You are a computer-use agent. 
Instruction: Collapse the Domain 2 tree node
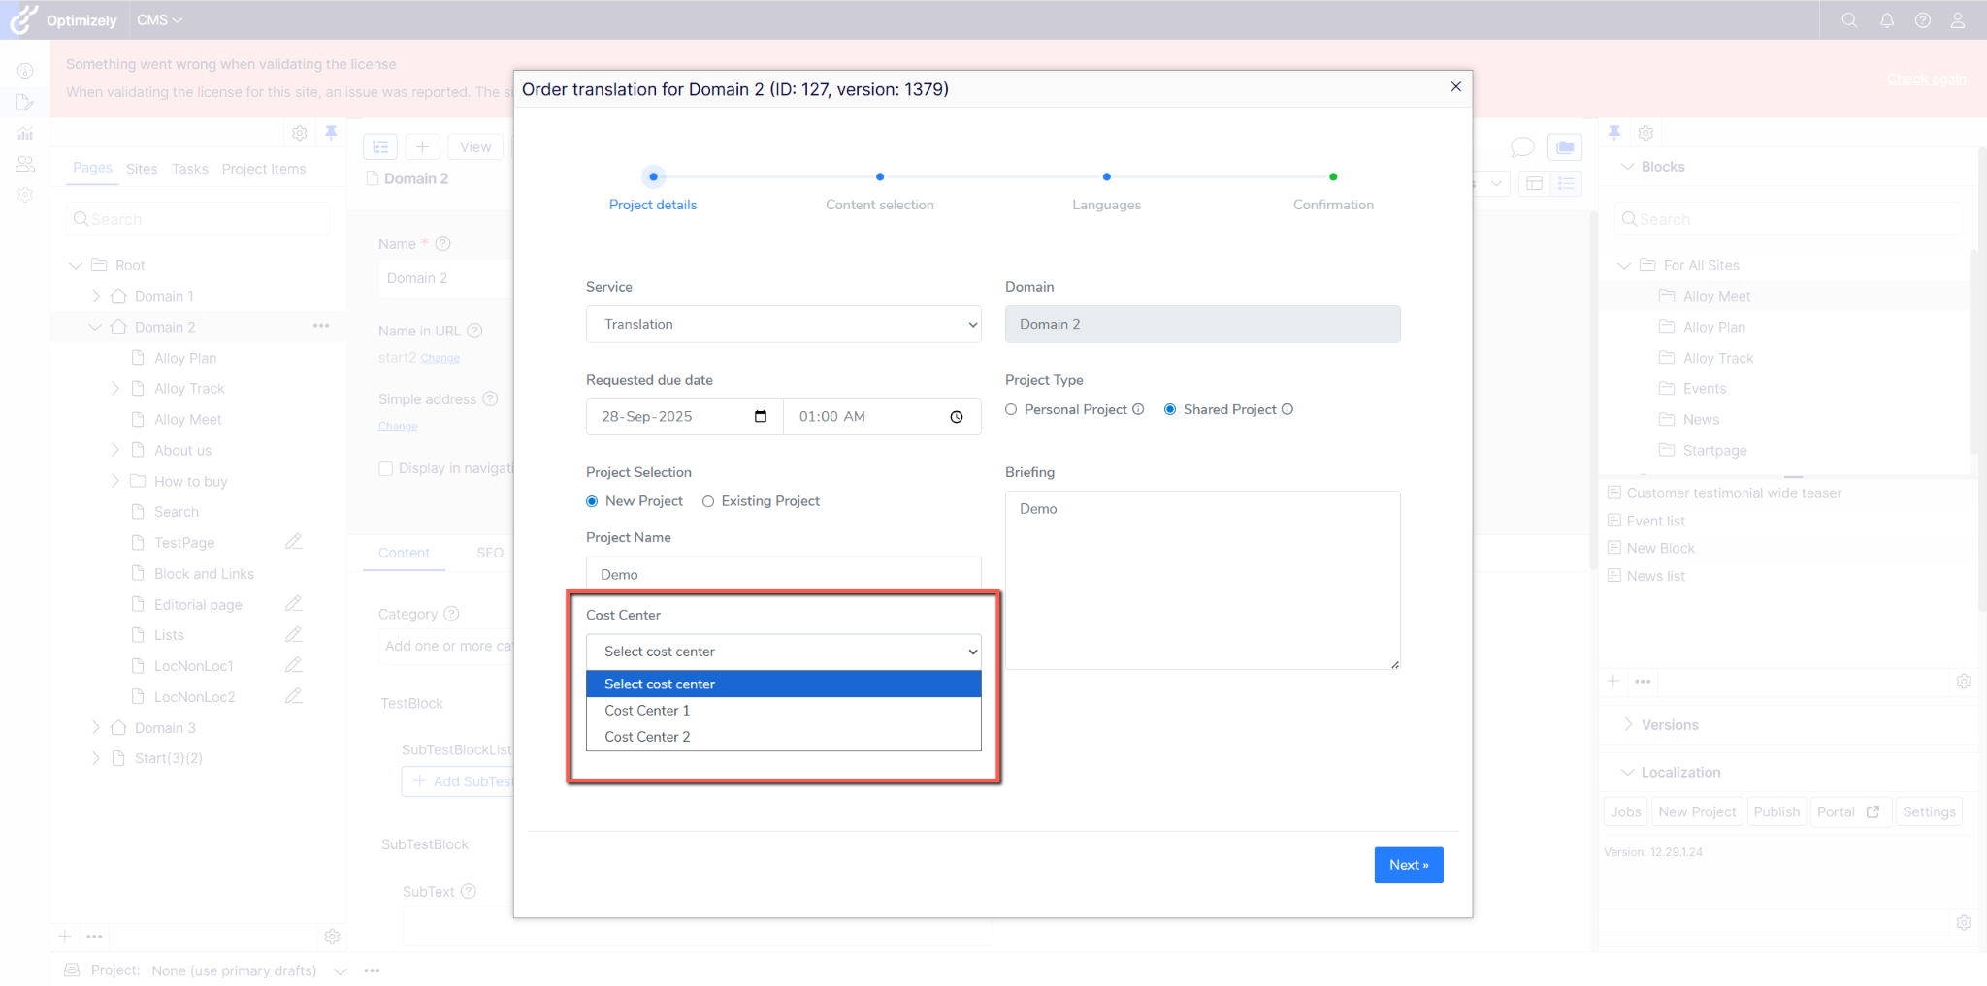[95, 327]
